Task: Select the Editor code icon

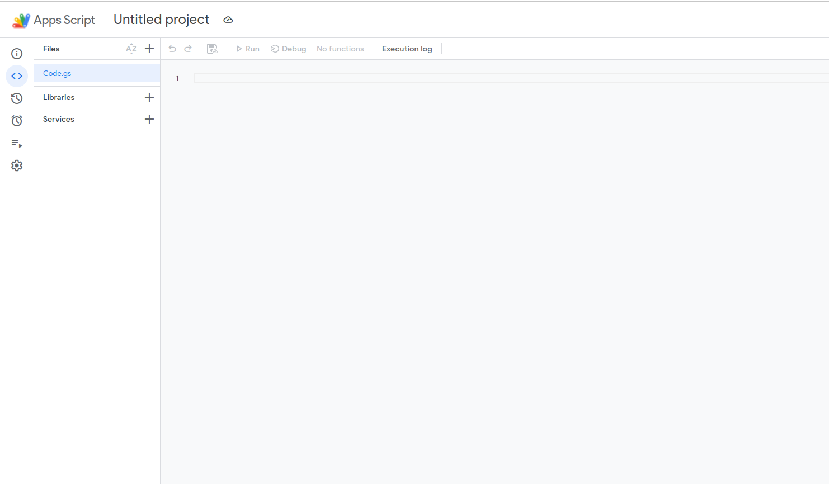Action: coord(17,76)
